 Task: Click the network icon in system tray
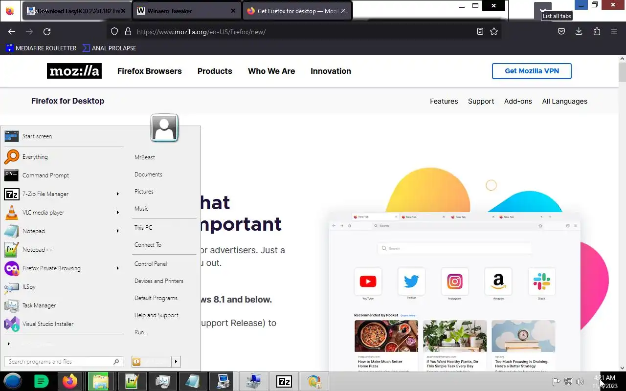568,382
